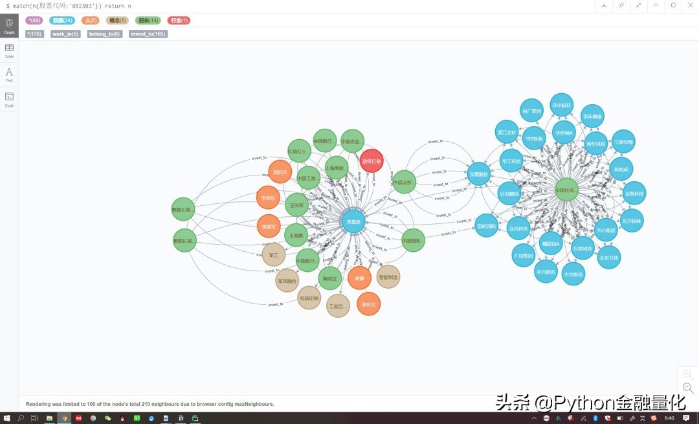The width and height of the screenshot is (699, 424).
Task: Expand the hidden system tray icons
Action: point(533,418)
